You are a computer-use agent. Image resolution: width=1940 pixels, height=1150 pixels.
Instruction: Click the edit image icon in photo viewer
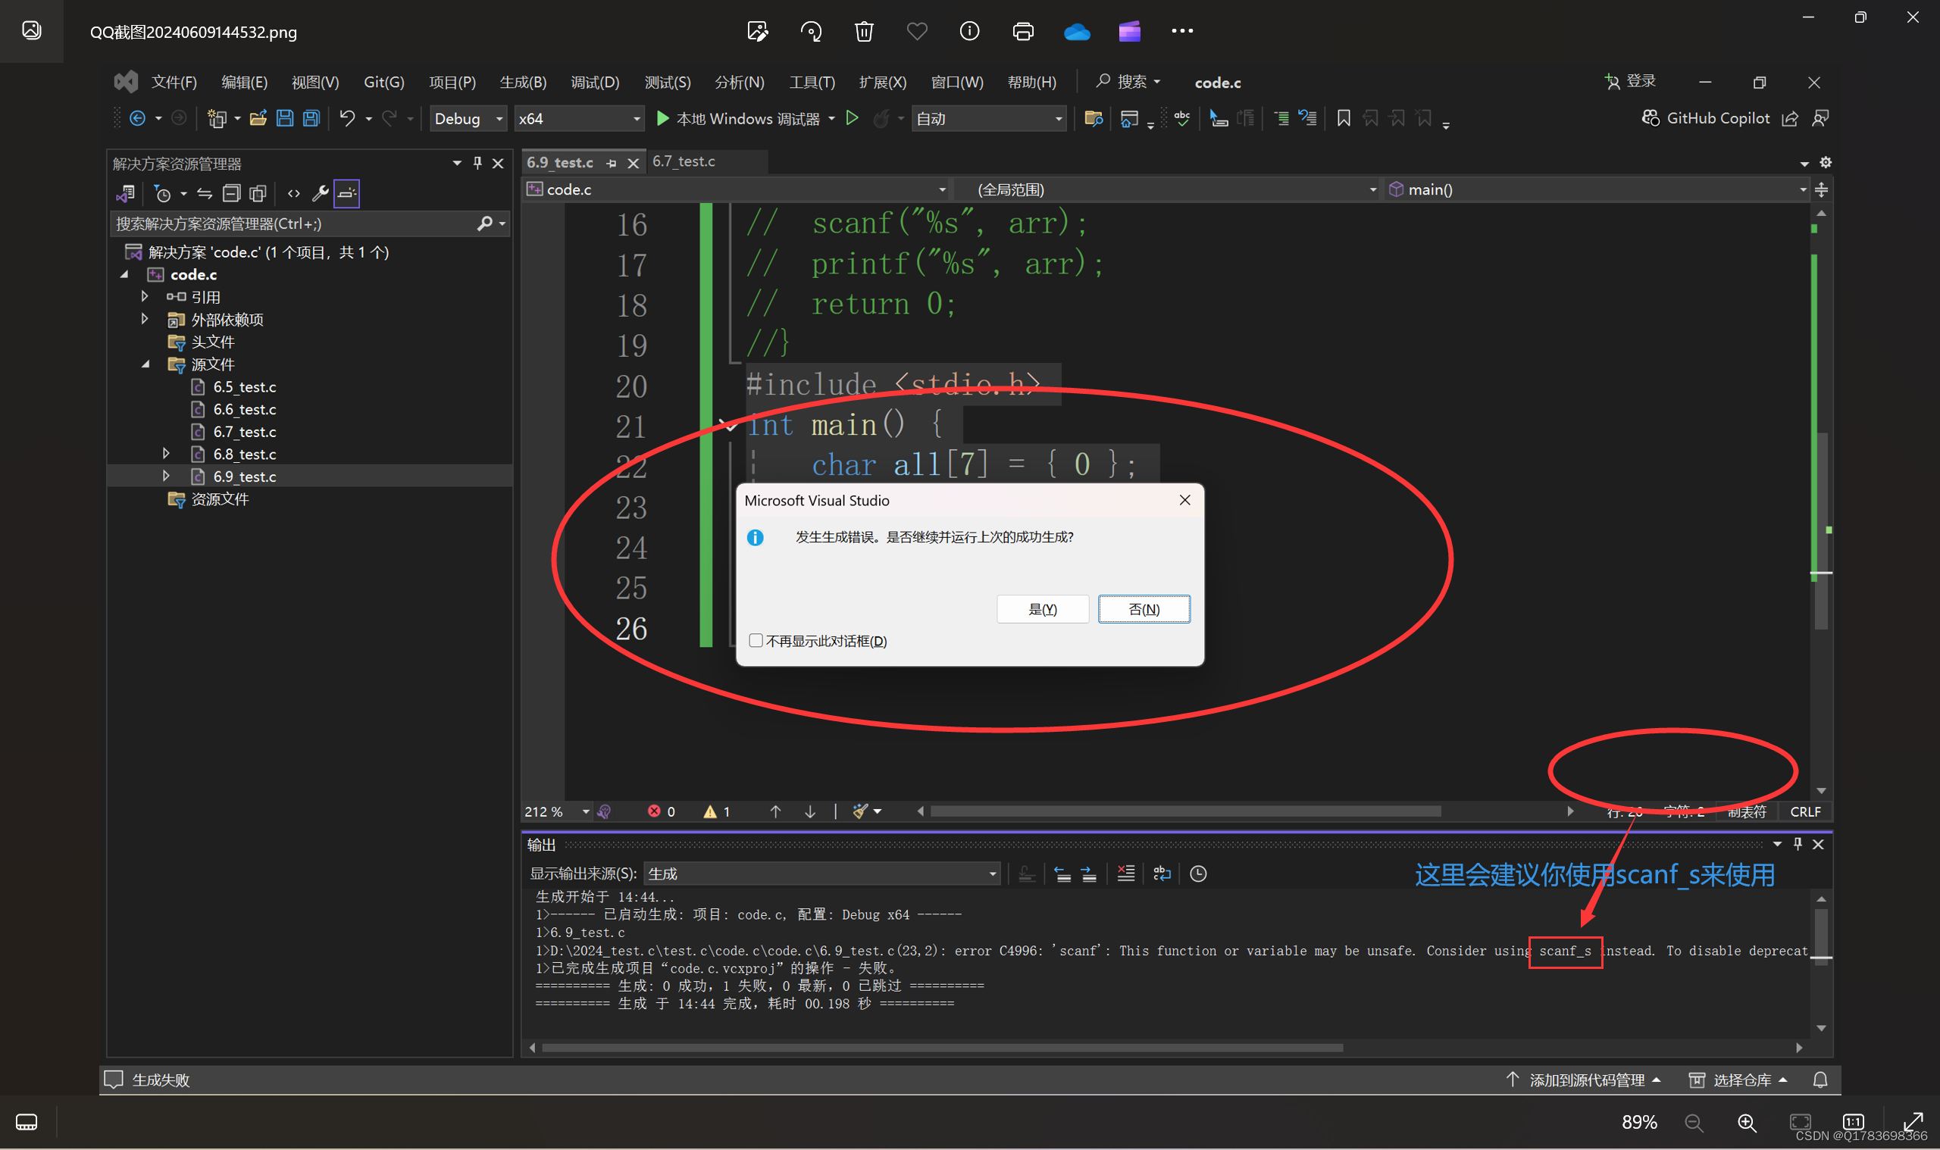757,31
